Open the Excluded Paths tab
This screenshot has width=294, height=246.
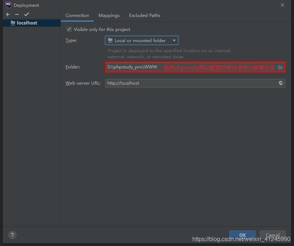(x=144, y=15)
